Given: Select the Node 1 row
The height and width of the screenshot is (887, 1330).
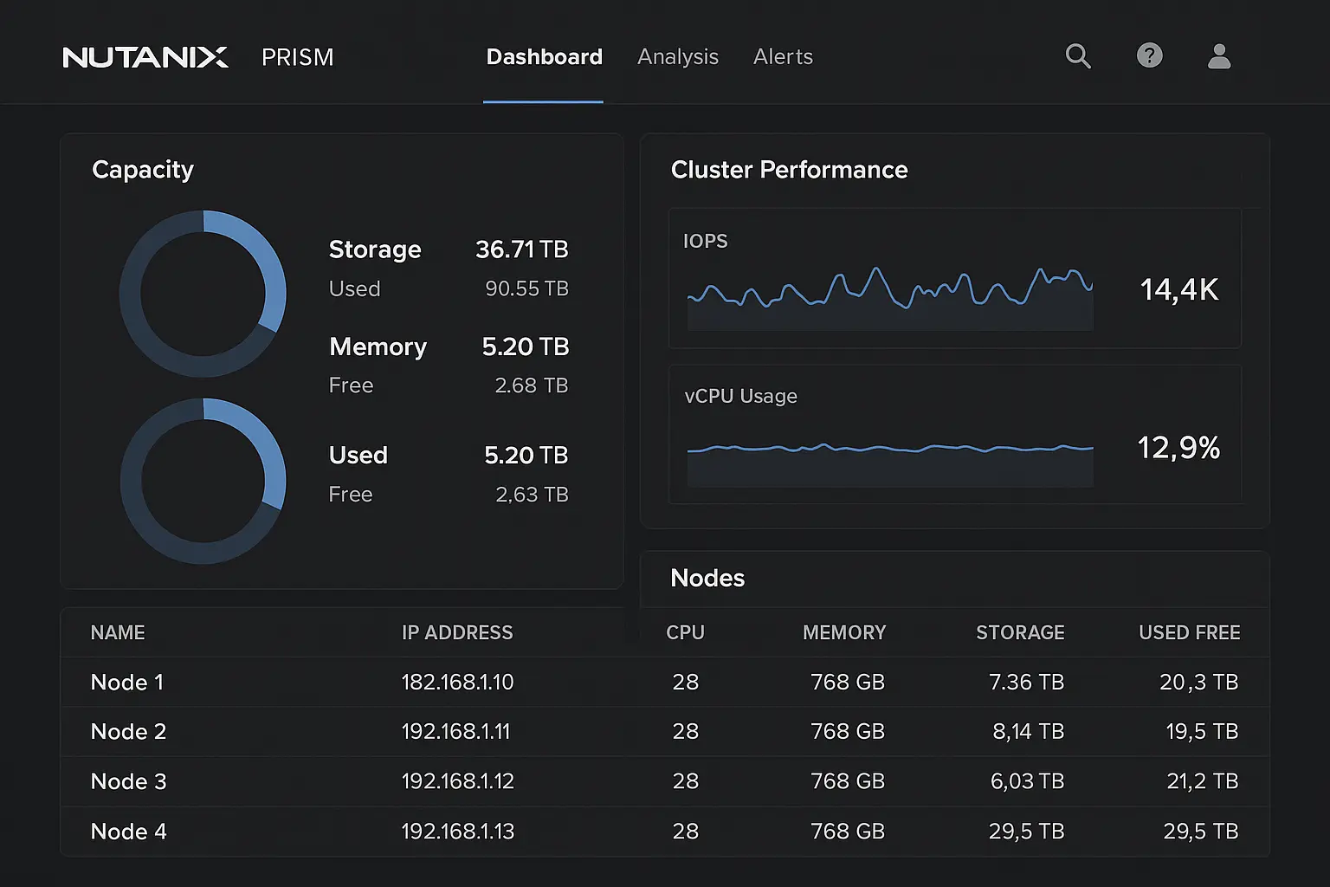Looking at the screenshot, I should tap(127, 683).
